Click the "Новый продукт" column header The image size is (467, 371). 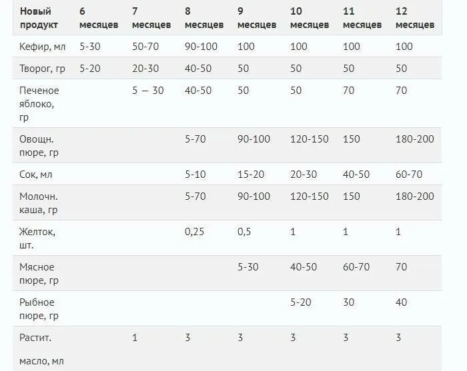point(39,18)
